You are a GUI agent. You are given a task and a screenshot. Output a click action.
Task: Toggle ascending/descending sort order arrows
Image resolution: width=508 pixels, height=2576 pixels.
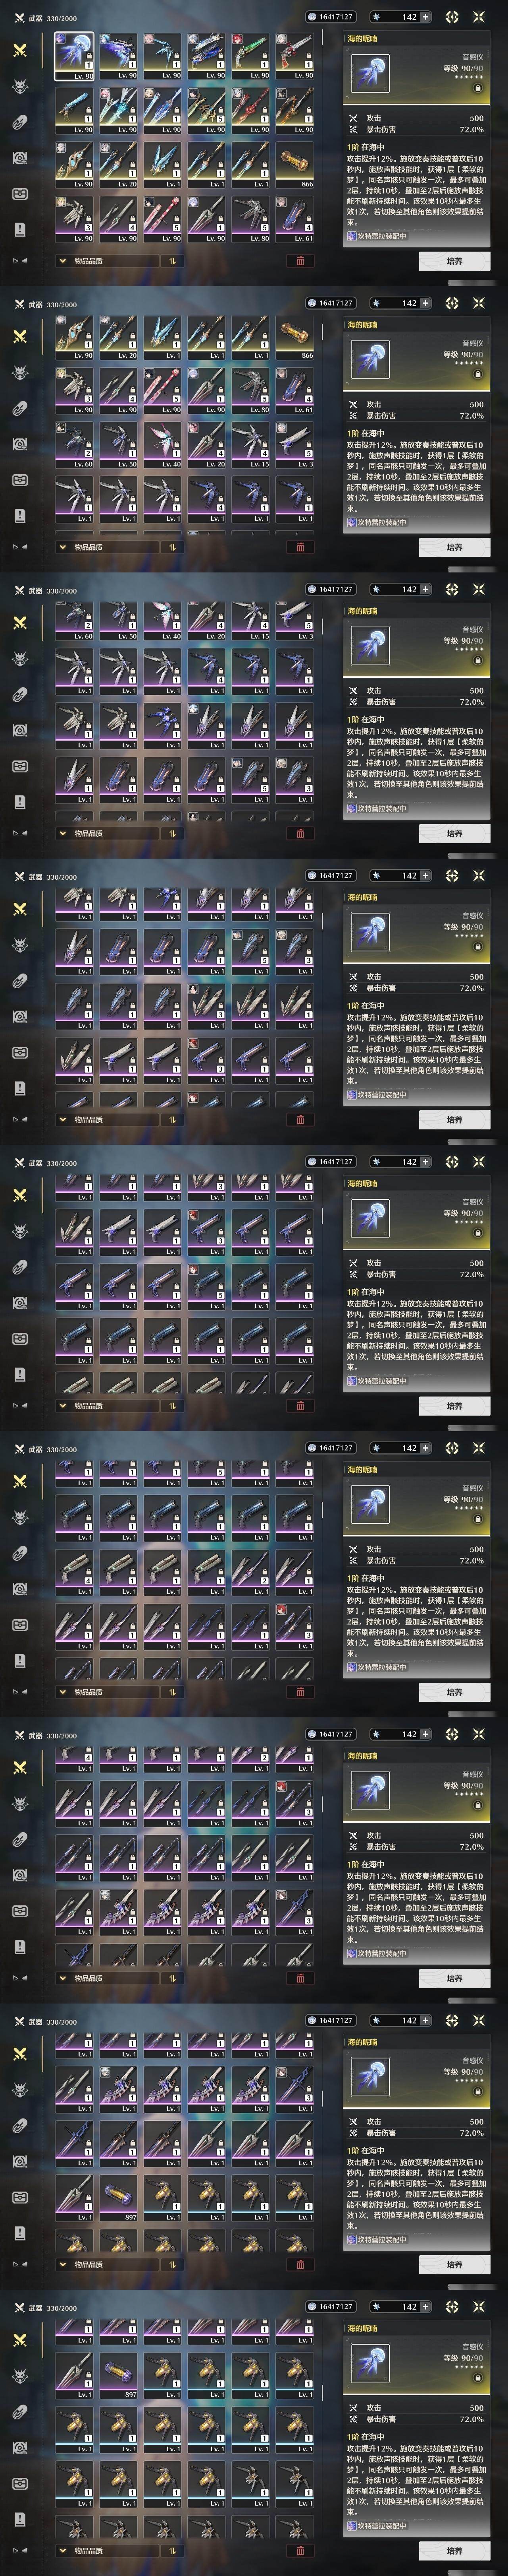(172, 261)
